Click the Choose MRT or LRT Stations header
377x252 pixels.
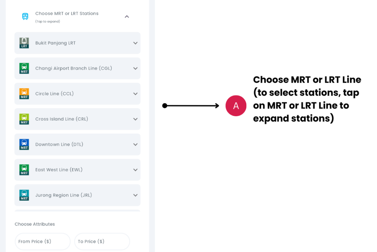[x=67, y=13]
